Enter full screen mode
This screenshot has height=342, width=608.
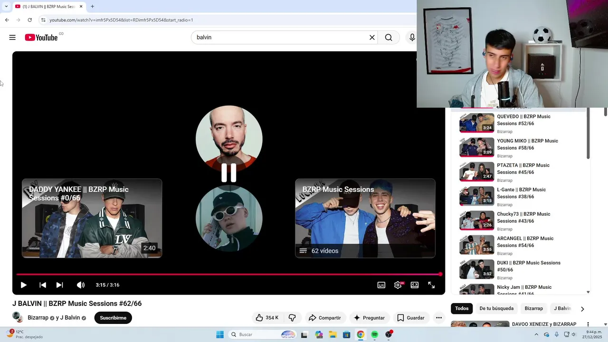[x=431, y=285]
